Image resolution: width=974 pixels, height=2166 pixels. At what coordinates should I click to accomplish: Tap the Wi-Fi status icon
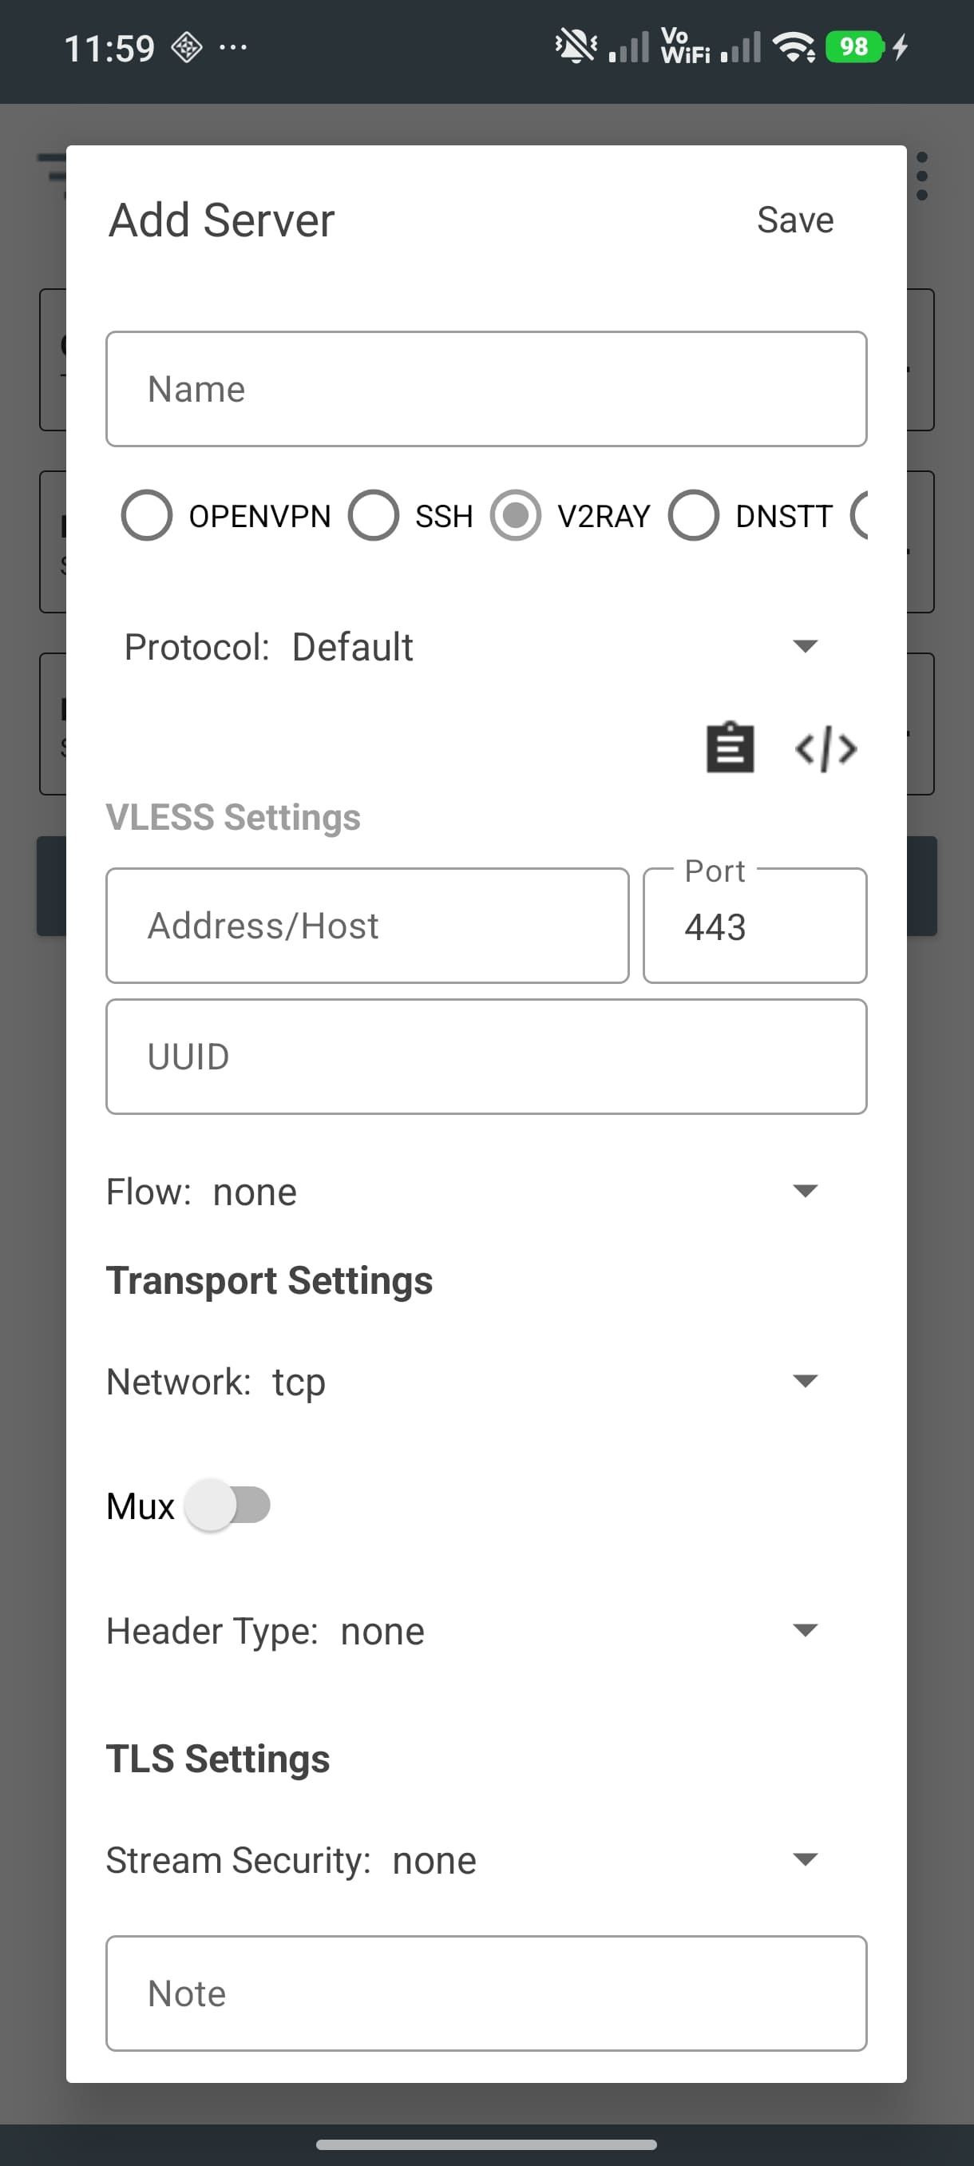[x=794, y=46]
